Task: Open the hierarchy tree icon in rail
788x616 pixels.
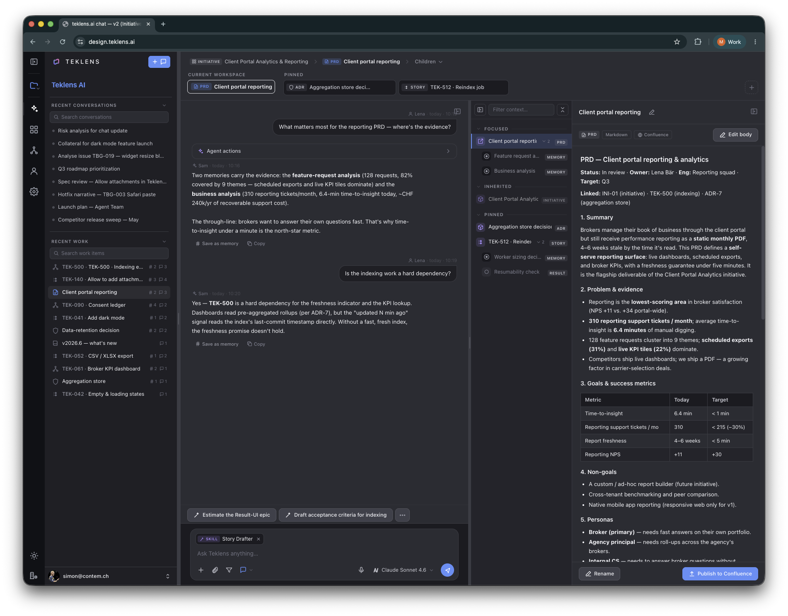Action: click(34, 151)
